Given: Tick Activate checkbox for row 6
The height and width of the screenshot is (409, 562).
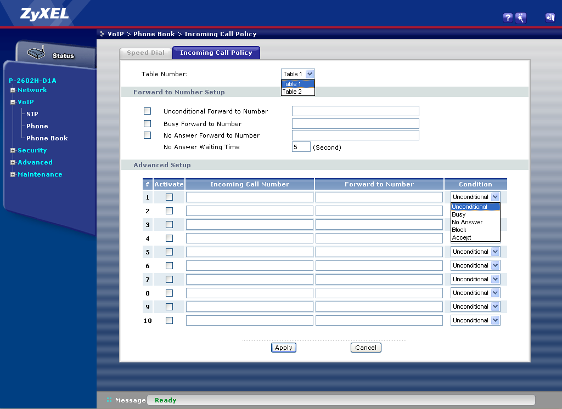Looking at the screenshot, I should (x=169, y=266).
